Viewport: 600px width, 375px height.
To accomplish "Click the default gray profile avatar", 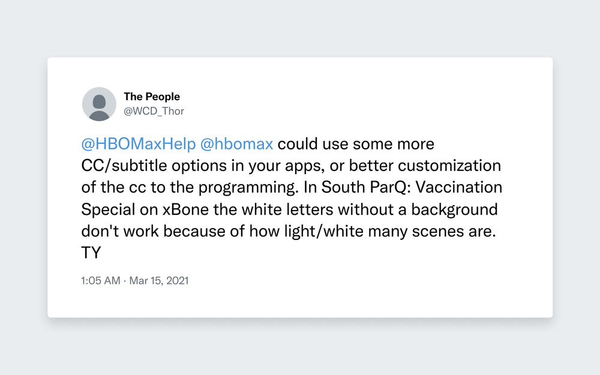I will point(99,104).
